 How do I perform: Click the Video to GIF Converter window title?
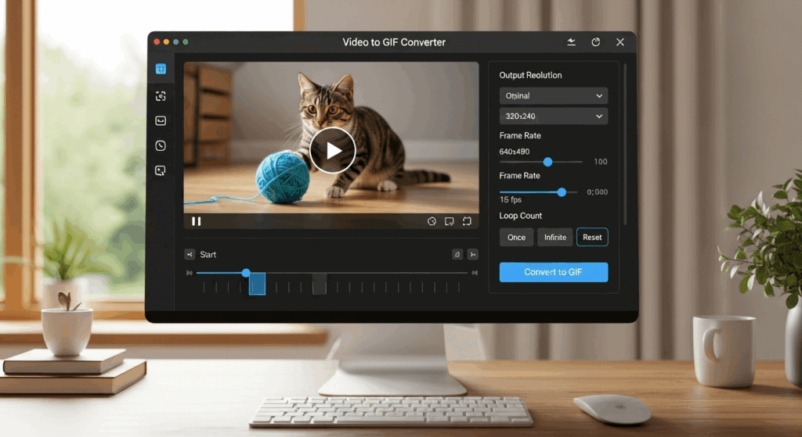[394, 42]
